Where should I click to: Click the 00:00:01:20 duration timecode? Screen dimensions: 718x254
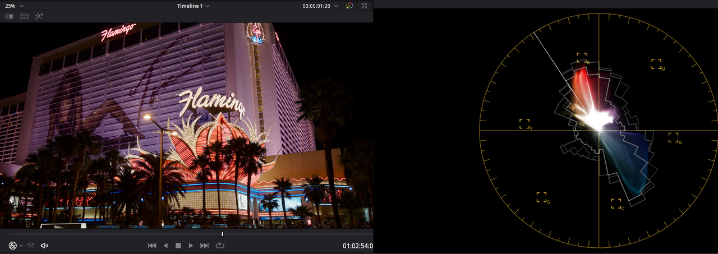317,6
